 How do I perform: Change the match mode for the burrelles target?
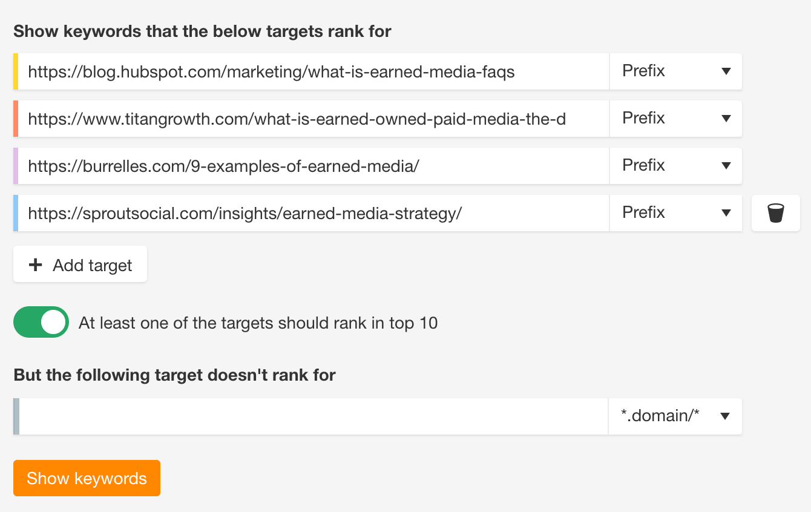click(x=675, y=165)
